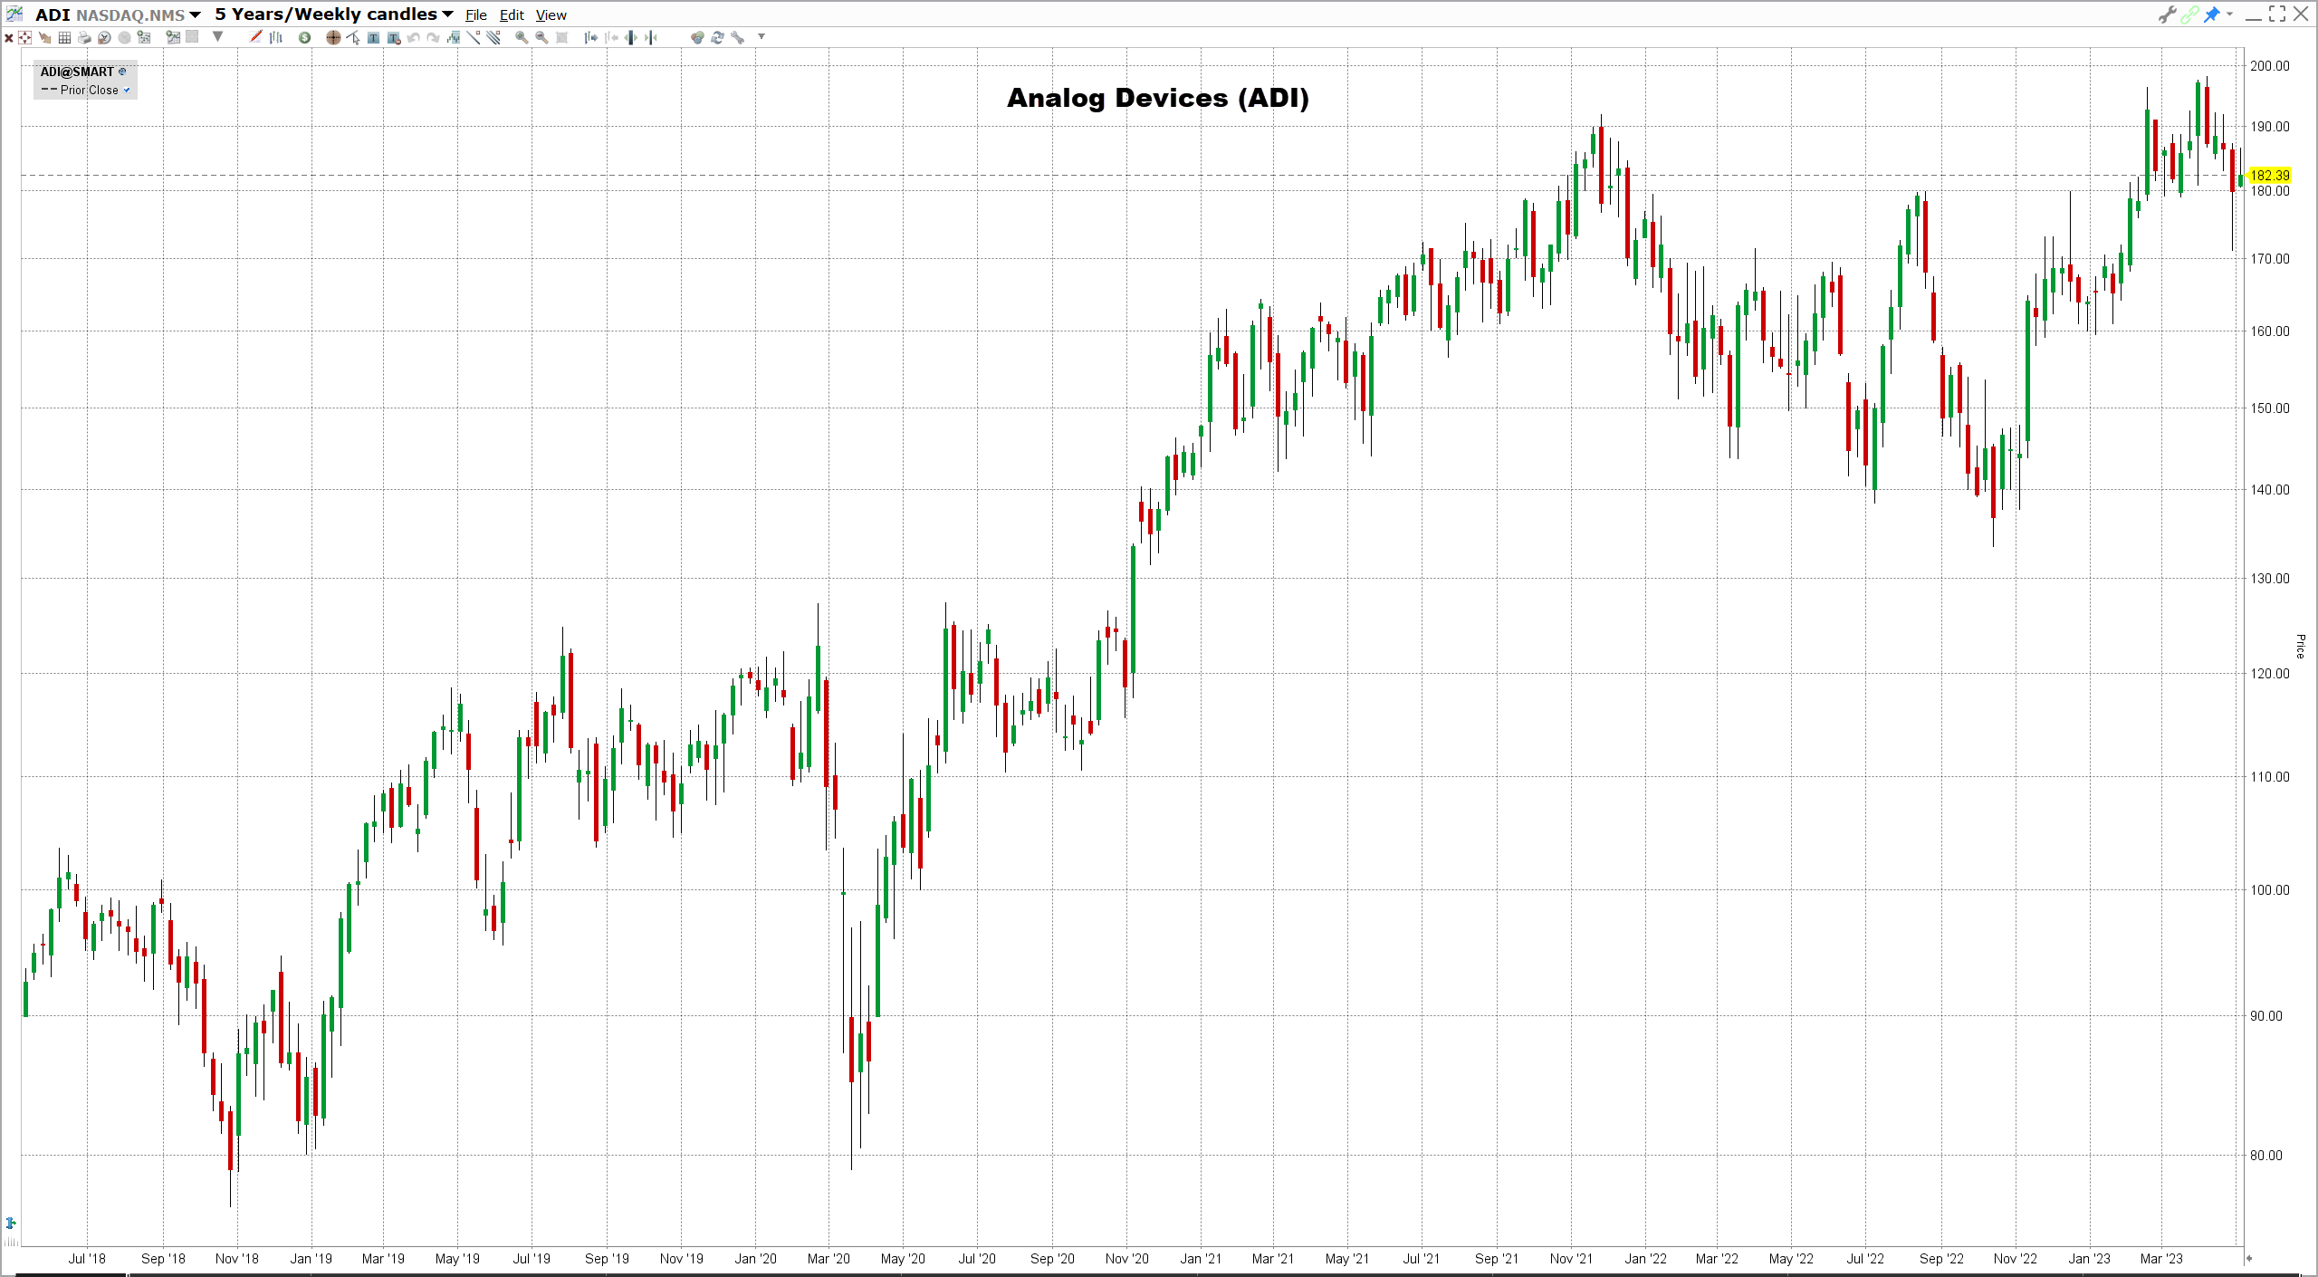Click the compress bar spacing icon
Viewport: 2318px width, 1277px height.
tap(651, 38)
